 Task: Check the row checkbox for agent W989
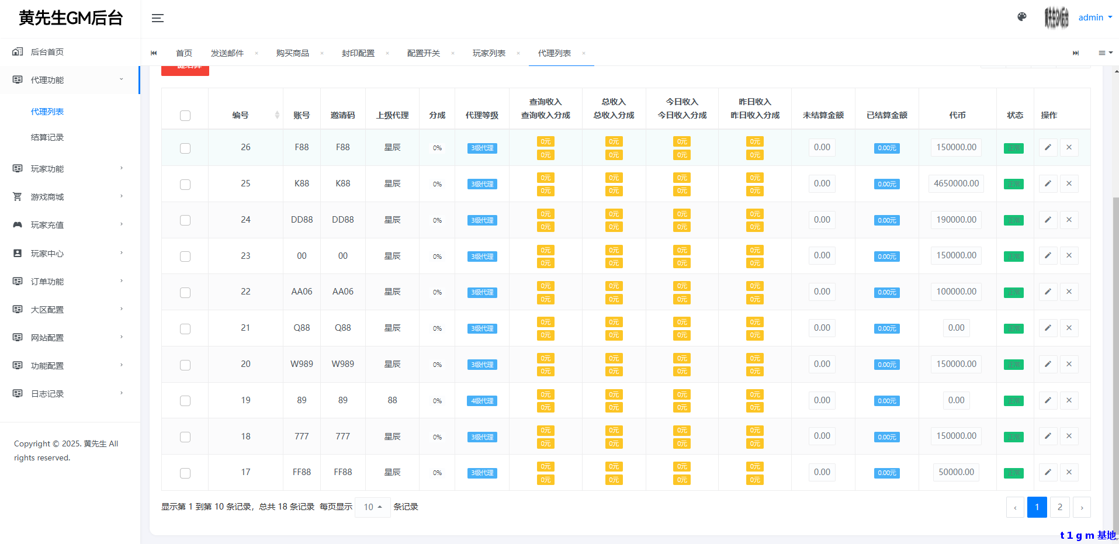pyautogui.click(x=185, y=365)
